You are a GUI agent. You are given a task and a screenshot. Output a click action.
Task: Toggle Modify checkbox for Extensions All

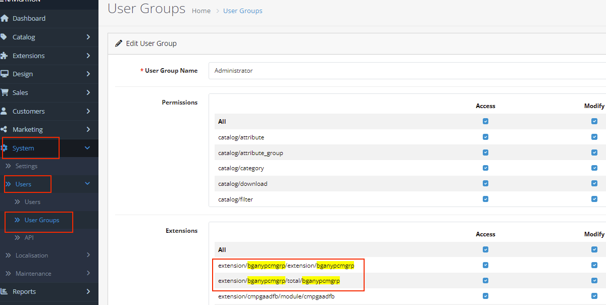point(594,249)
